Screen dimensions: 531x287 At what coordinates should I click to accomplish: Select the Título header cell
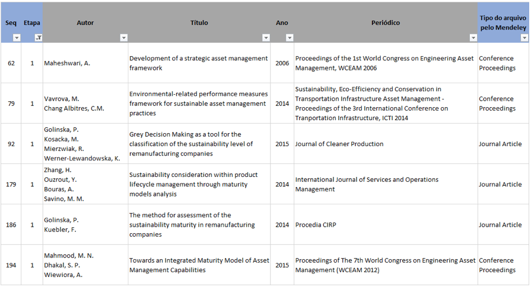(x=199, y=22)
